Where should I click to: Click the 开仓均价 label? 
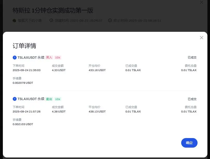pyautogui.click(x=94, y=66)
